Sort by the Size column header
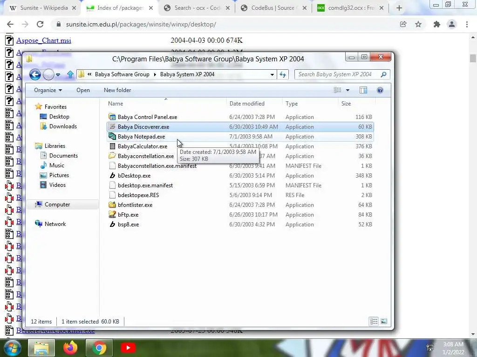The width and height of the screenshot is (477, 357). click(356, 104)
